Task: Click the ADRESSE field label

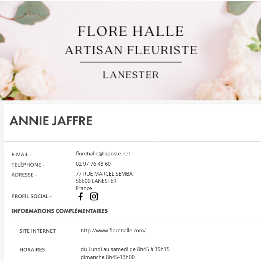Action: pos(24,175)
